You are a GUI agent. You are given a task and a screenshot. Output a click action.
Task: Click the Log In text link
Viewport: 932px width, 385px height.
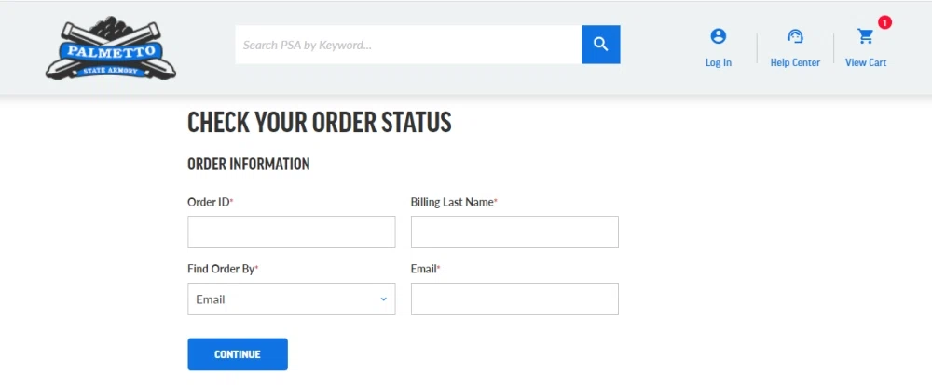(x=718, y=62)
